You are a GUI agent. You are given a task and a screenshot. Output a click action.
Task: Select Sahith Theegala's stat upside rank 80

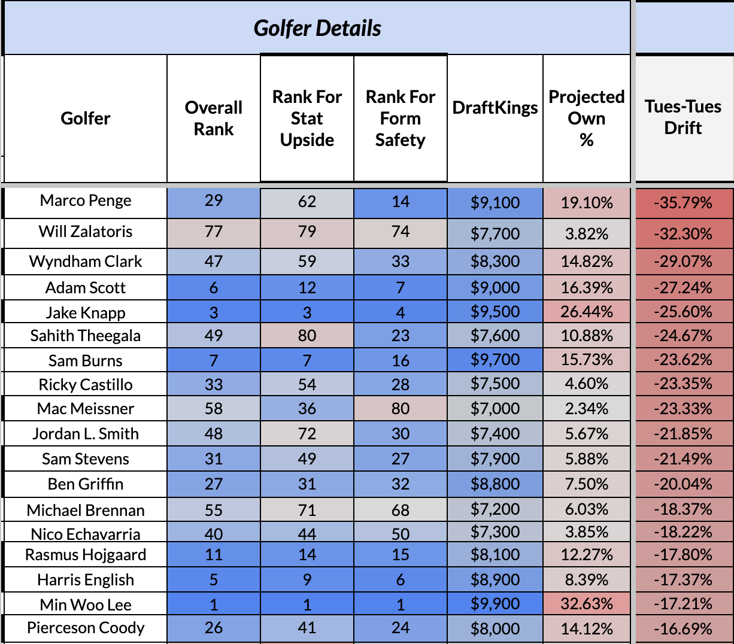point(307,336)
